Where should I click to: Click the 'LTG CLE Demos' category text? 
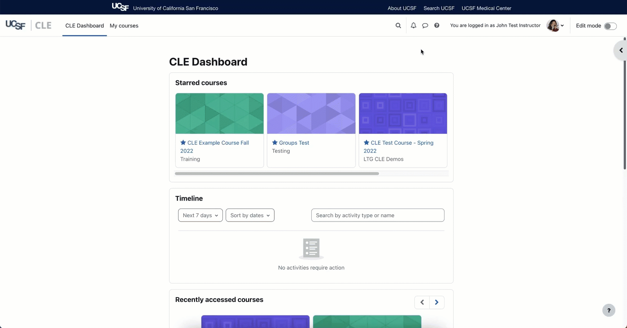tap(384, 159)
